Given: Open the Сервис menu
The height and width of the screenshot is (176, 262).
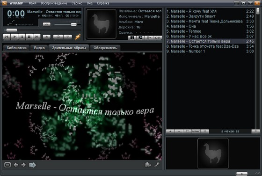Looking at the screenshot, I should tap(77, 3).
